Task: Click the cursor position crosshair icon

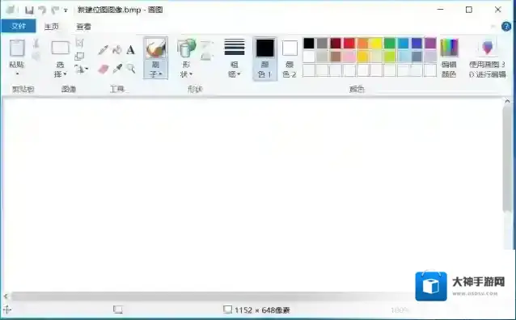Action: (7, 309)
